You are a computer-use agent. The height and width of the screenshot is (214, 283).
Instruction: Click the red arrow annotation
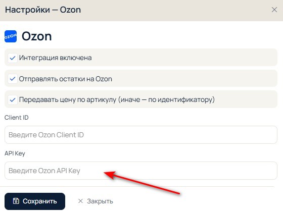tap(142, 182)
